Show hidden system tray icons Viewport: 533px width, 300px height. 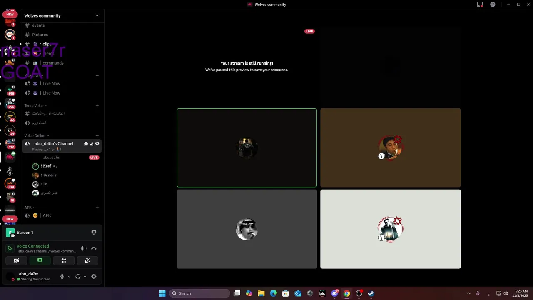tap(469, 293)
